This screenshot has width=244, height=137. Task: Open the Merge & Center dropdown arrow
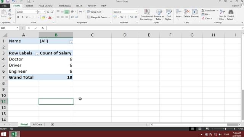(x=110, y=17)
